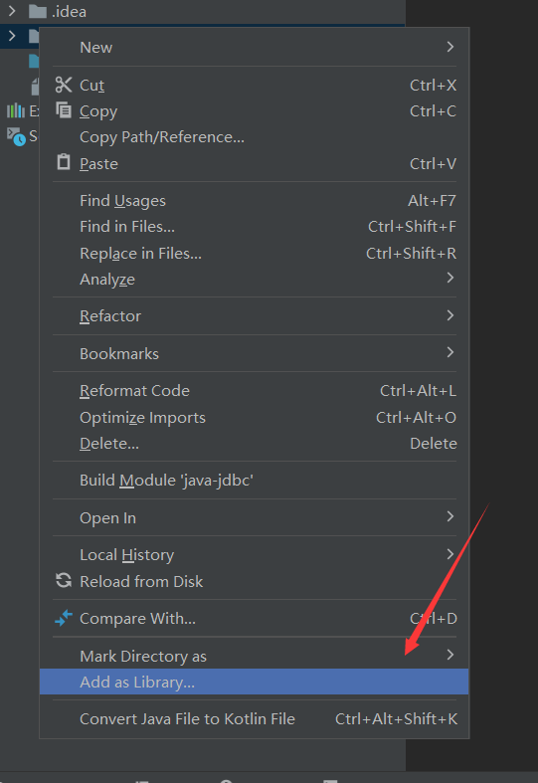The height and width of the screenshot is (783, 538).
Task: Click the Paste clipboard icon
Action: tap(64, 162)
